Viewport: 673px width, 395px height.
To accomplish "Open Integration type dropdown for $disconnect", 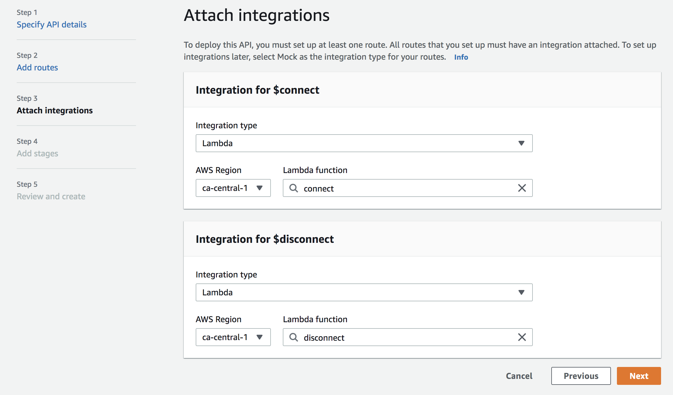I will (x=364, y=292).
